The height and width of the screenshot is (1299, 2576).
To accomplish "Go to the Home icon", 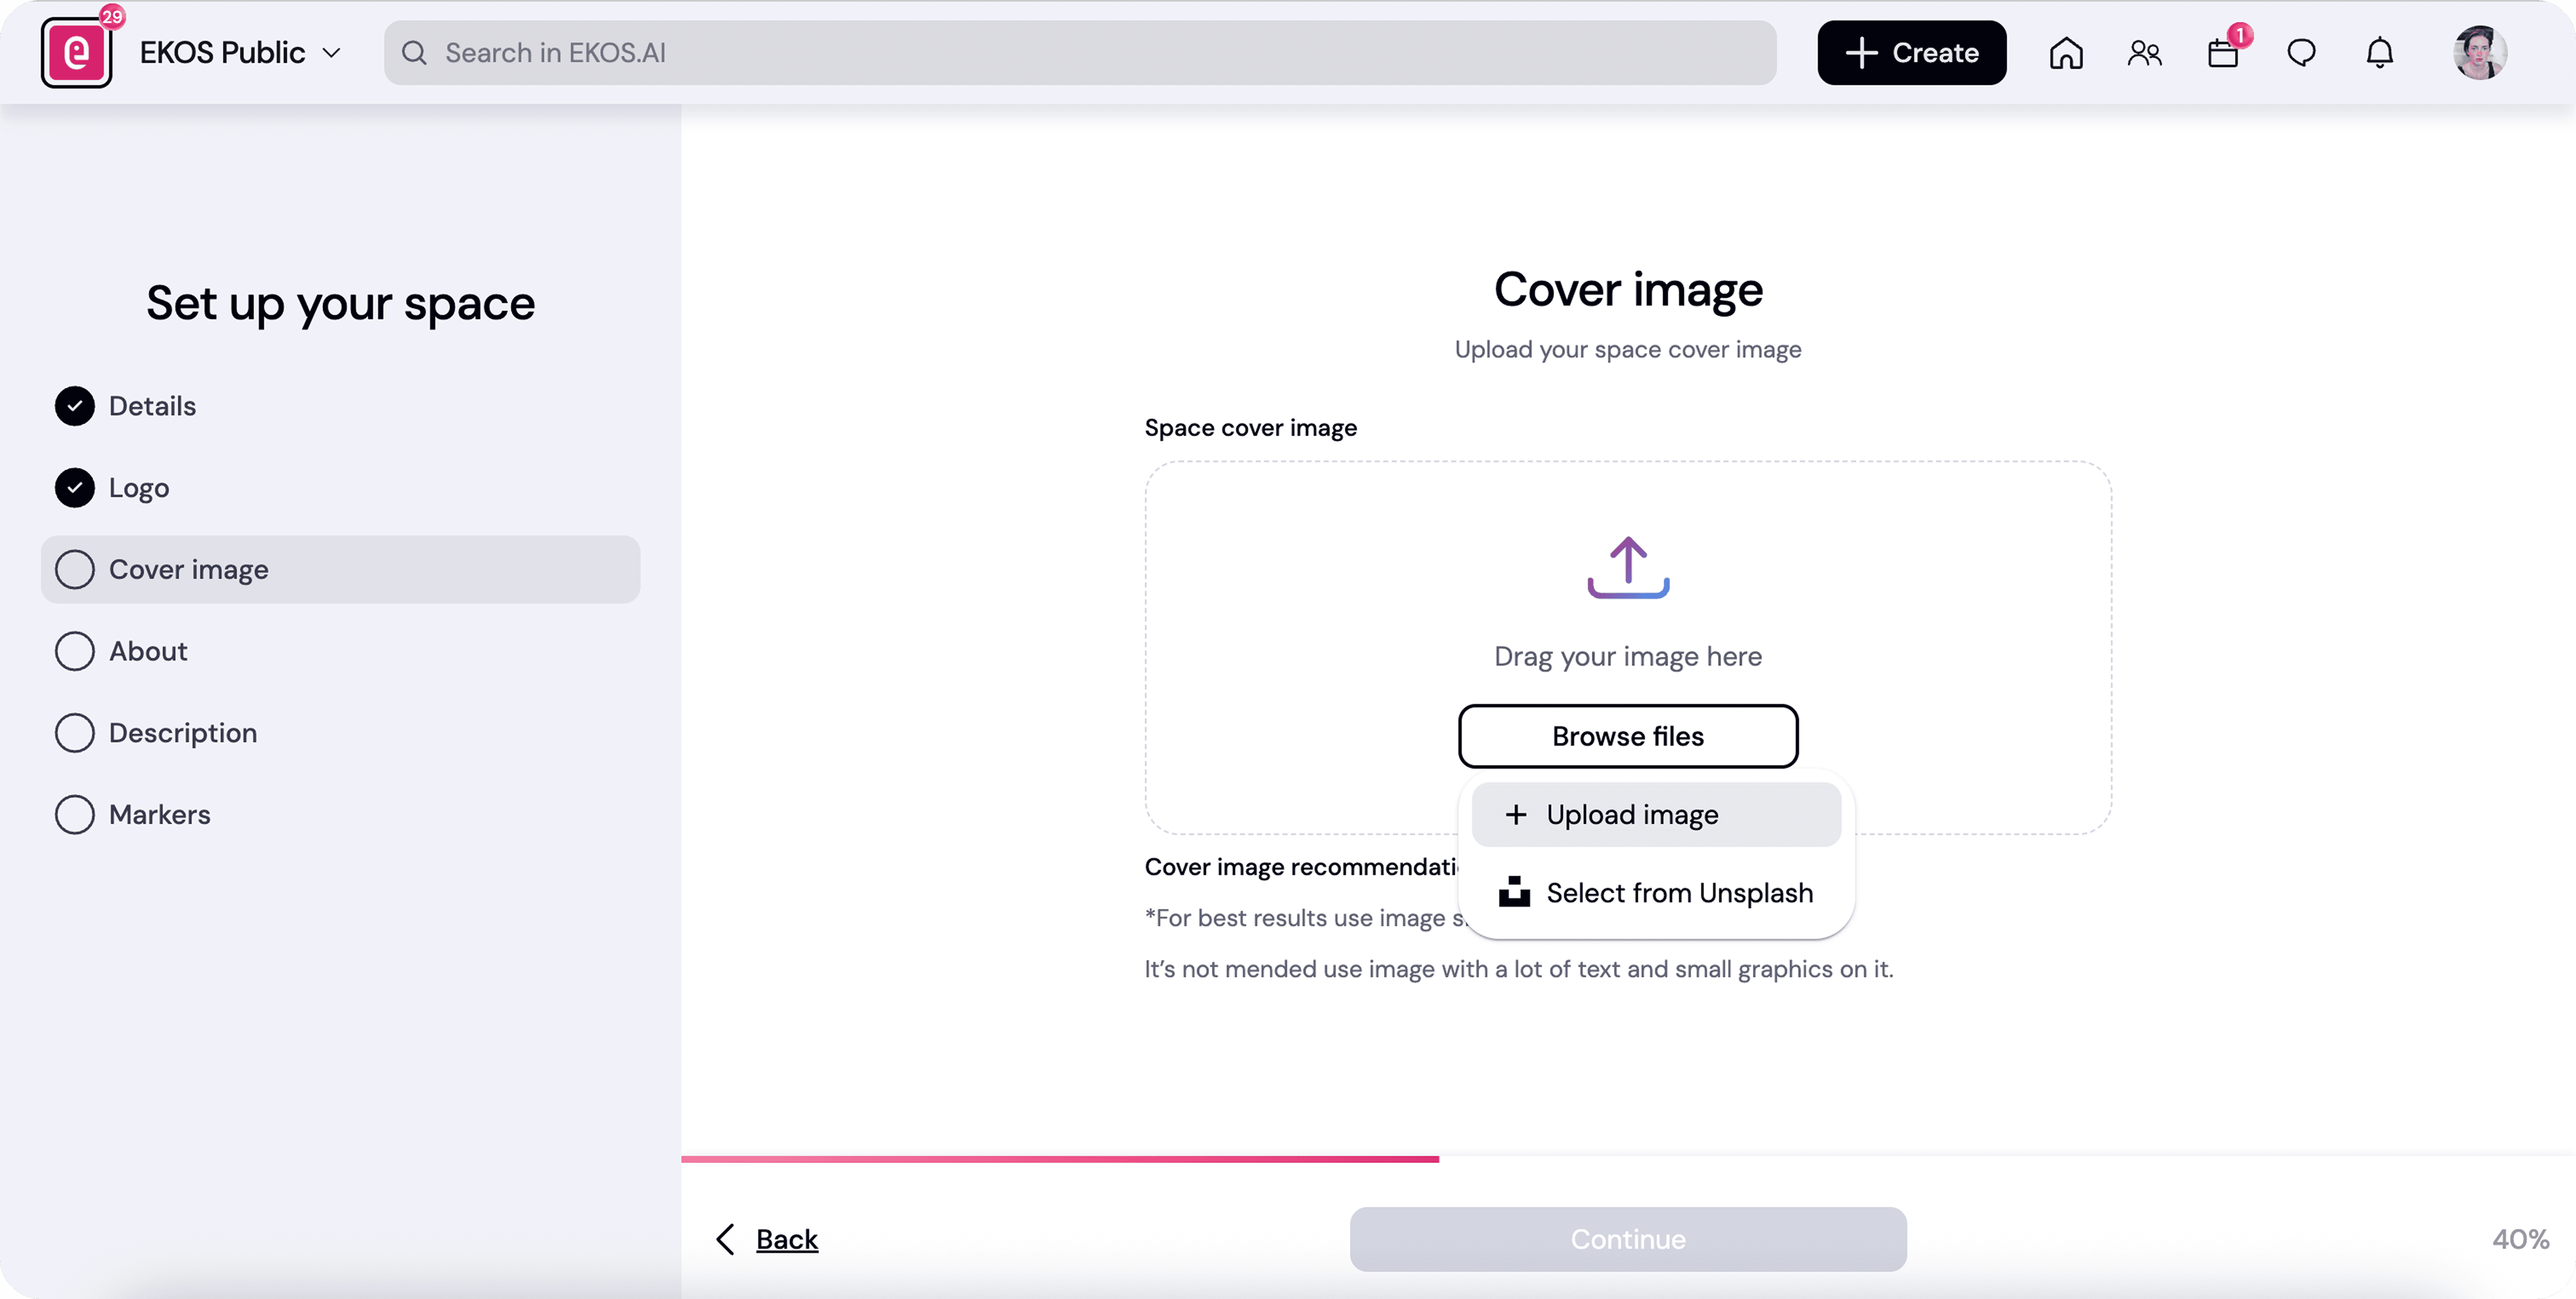I will (x=2066, y=53).
